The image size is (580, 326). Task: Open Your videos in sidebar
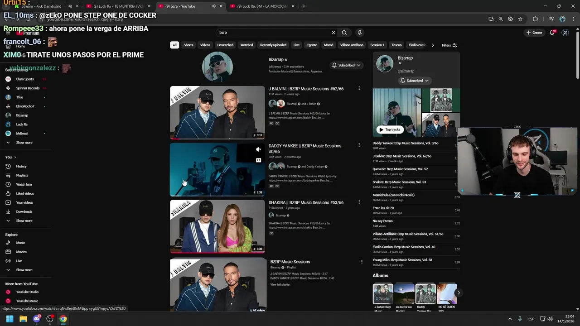click(x=24, y=202)
